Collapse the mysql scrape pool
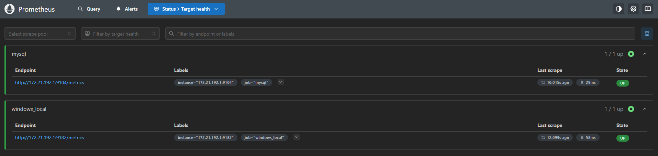The width and height of the screenshot is (658, 156). (x=645, y=54)
